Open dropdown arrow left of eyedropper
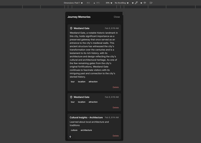 click(x=133, y=3)
